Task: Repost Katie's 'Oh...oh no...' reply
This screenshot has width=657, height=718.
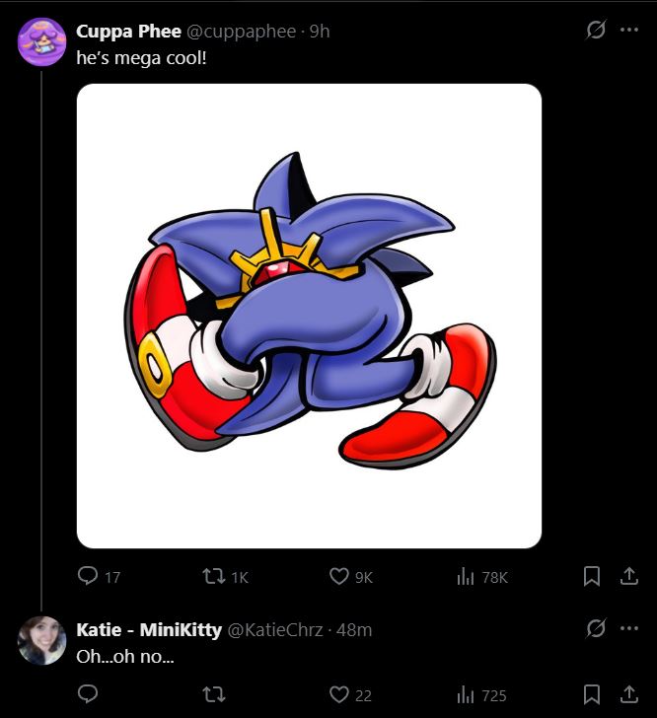Action: pyautogui.click(x=214, y=695)
